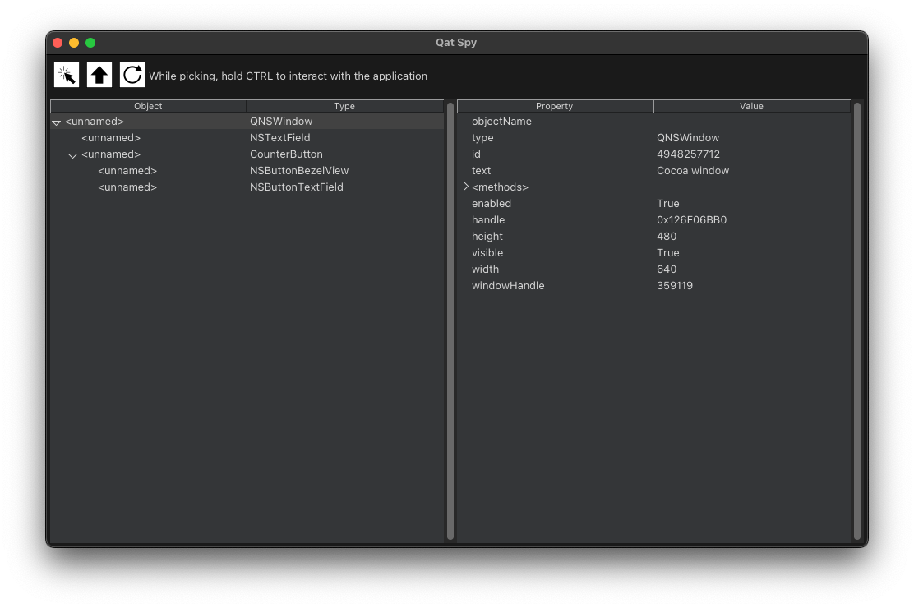Select the height property name
This screenshot has width=914, height=608.
coord(487,236)
